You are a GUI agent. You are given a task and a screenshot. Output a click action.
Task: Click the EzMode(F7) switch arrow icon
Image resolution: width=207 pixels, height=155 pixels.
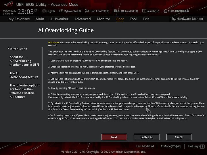178,146
